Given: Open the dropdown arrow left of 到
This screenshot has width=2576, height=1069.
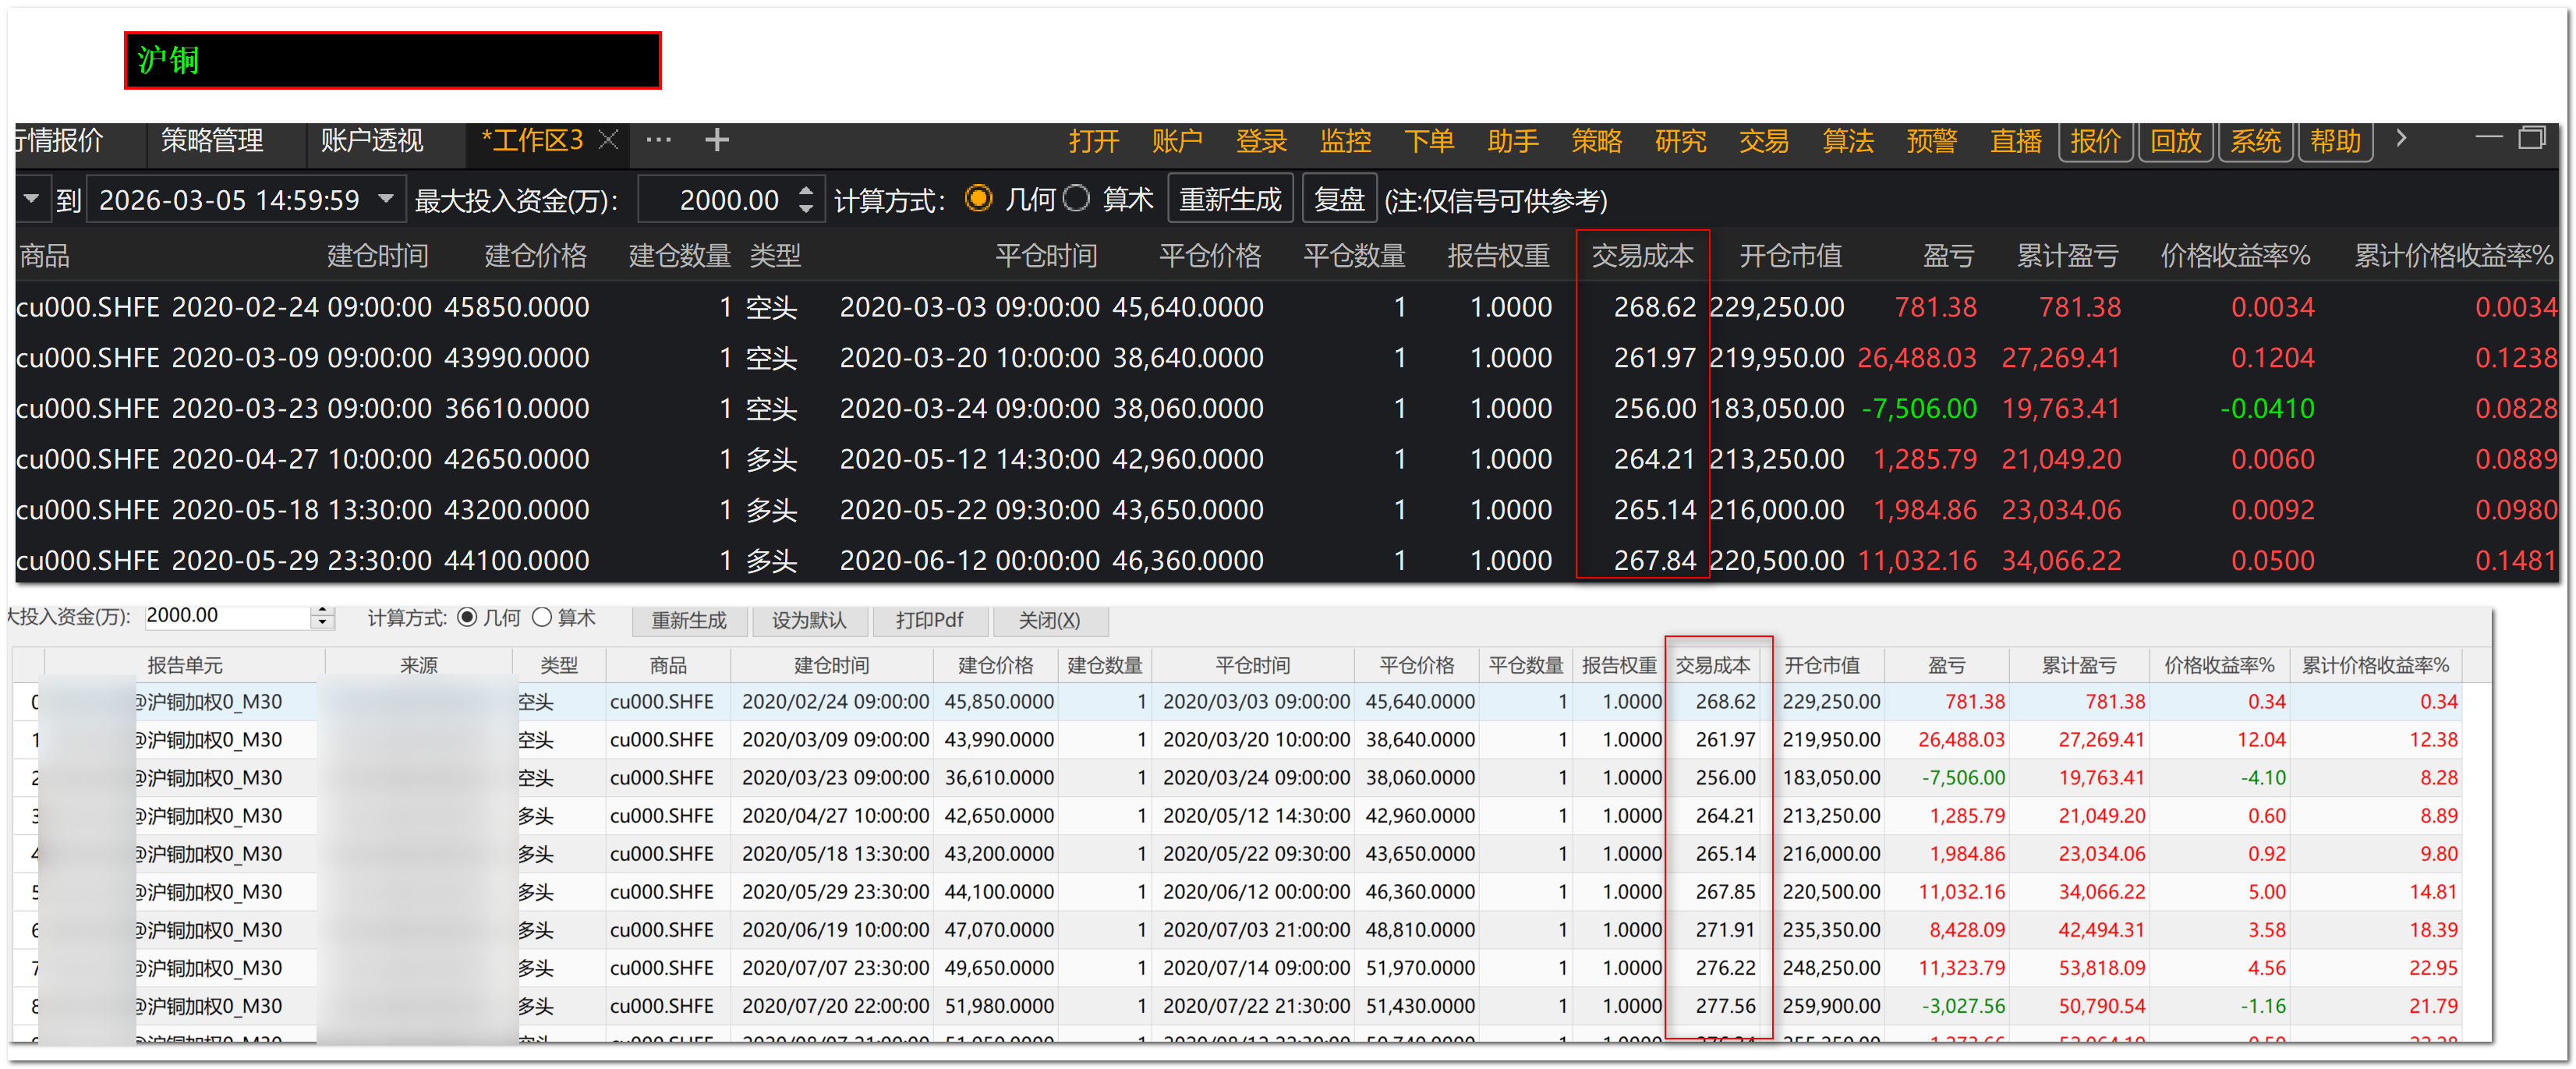Looking at the screenshot, I should [32, 199].
